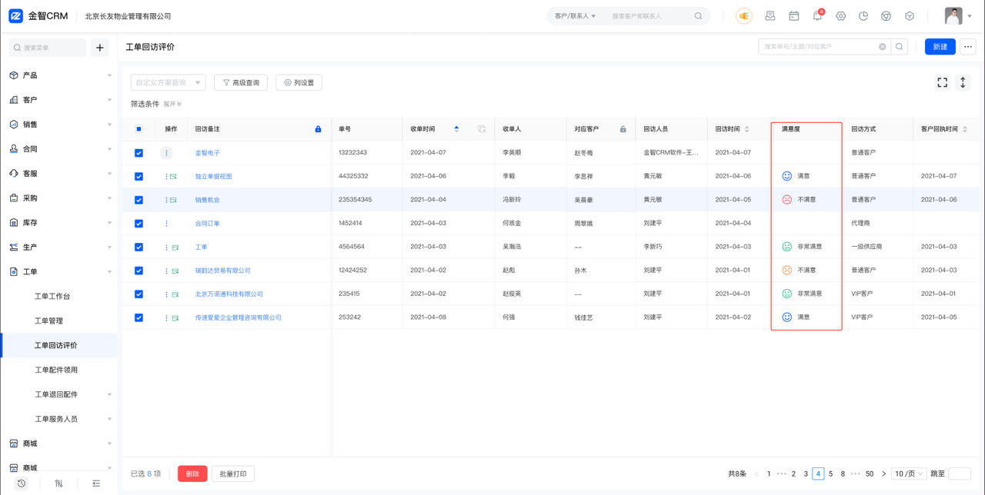The image size is (985, 495).
Task: Click the row height adjust icon
Action: pos(963,82)
